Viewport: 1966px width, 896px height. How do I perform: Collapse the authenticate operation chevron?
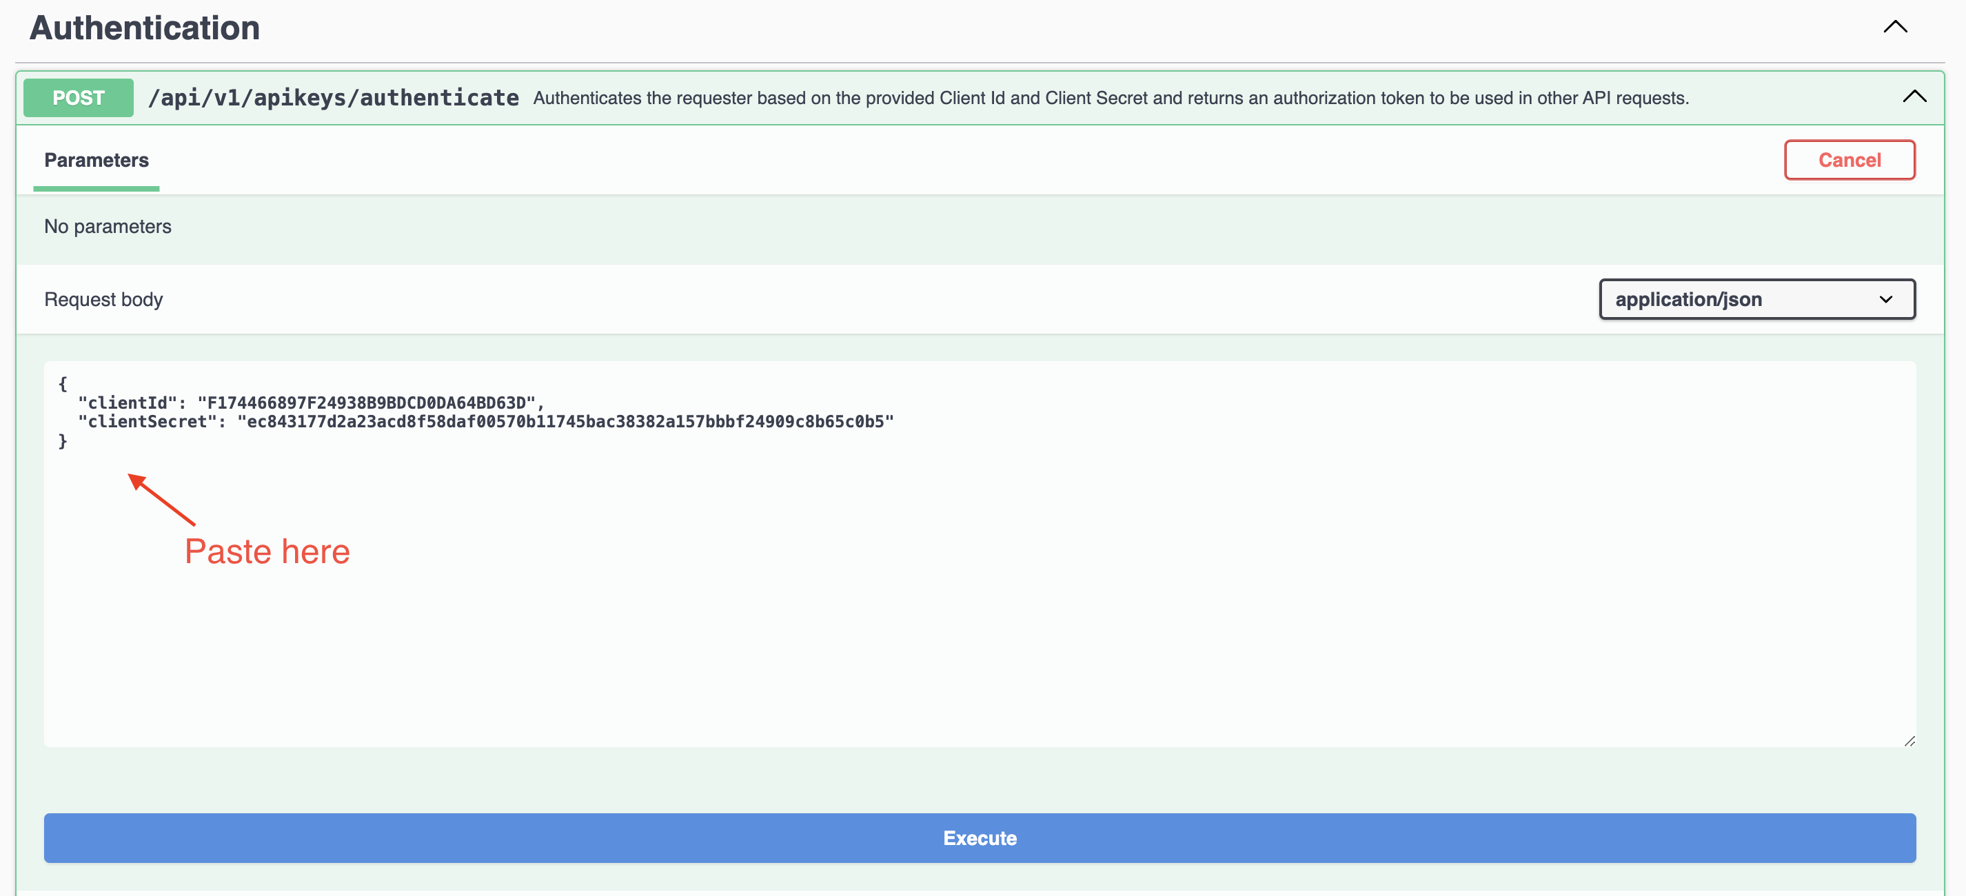click(x=1914, y=97)
